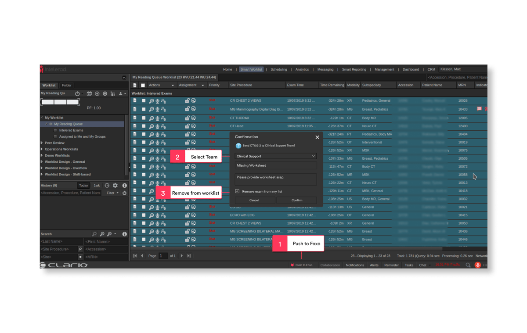Click the plus circle icon above the worklist panel
The image size is (527, 333).
(x=97, y=93)
